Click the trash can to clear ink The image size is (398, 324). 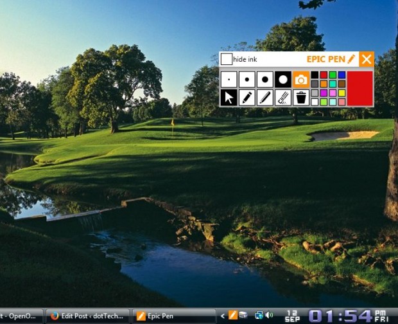click(301, 97)
